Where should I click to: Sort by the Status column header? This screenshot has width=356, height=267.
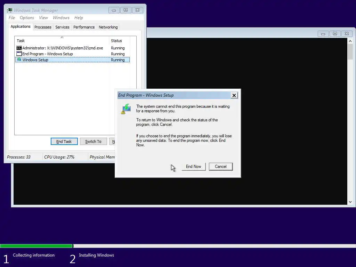[x=120, y=41]
